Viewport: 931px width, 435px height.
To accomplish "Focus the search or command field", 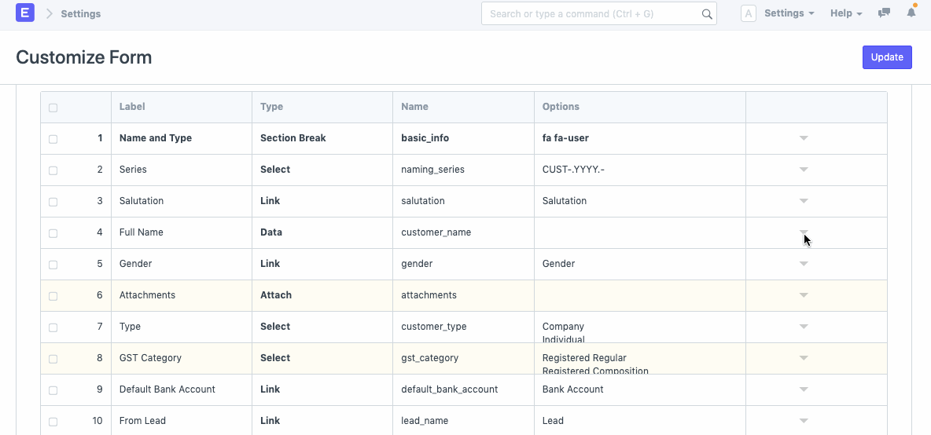I will point(590,14).
